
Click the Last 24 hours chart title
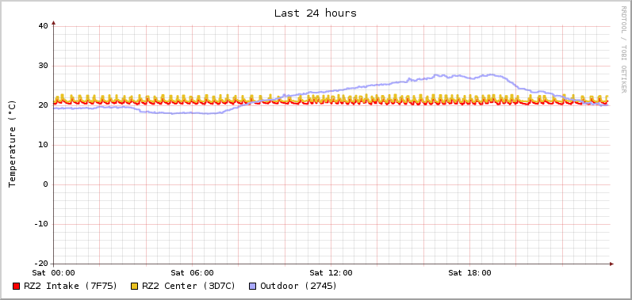coord(316,13)
